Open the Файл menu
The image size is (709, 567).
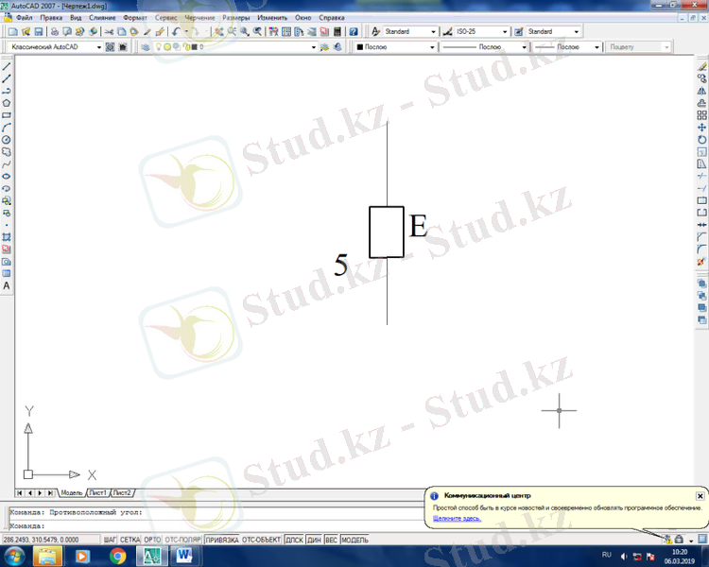click(x=24, y=18)
